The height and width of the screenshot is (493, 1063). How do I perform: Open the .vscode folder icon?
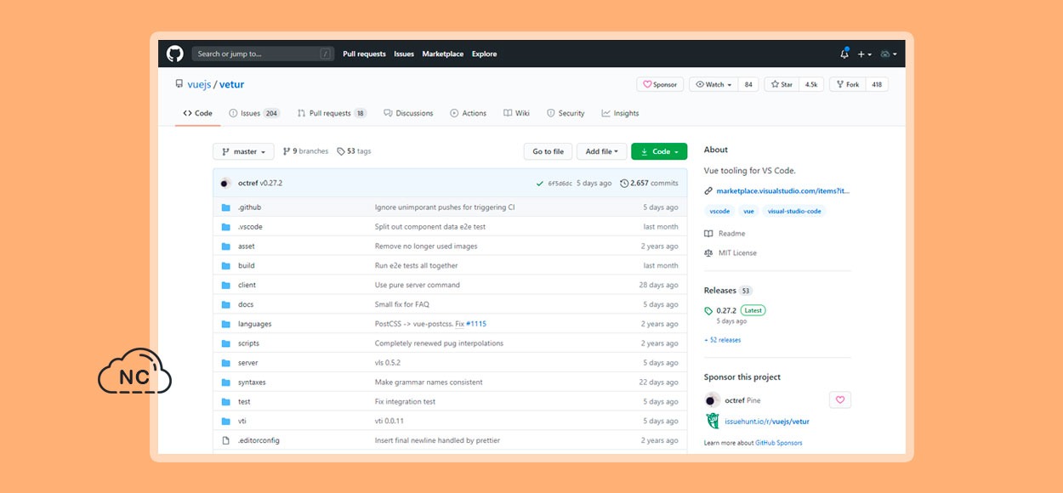[226, 227]
